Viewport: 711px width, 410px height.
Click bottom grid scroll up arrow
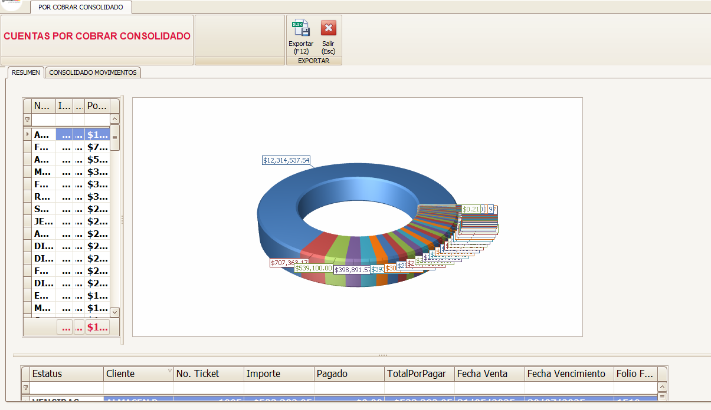coord(662,387)
